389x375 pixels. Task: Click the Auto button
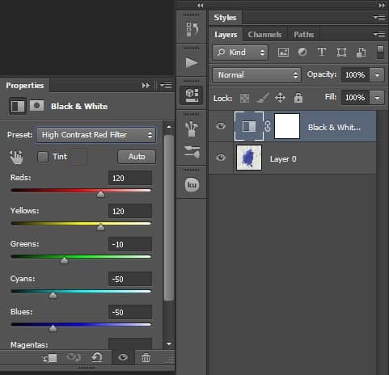click(x=137, y=157)
